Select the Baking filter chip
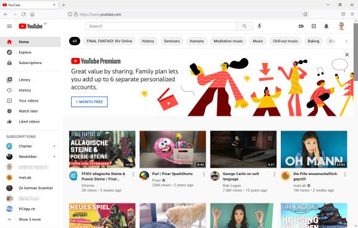358x228 pixels. pos(314,41)
